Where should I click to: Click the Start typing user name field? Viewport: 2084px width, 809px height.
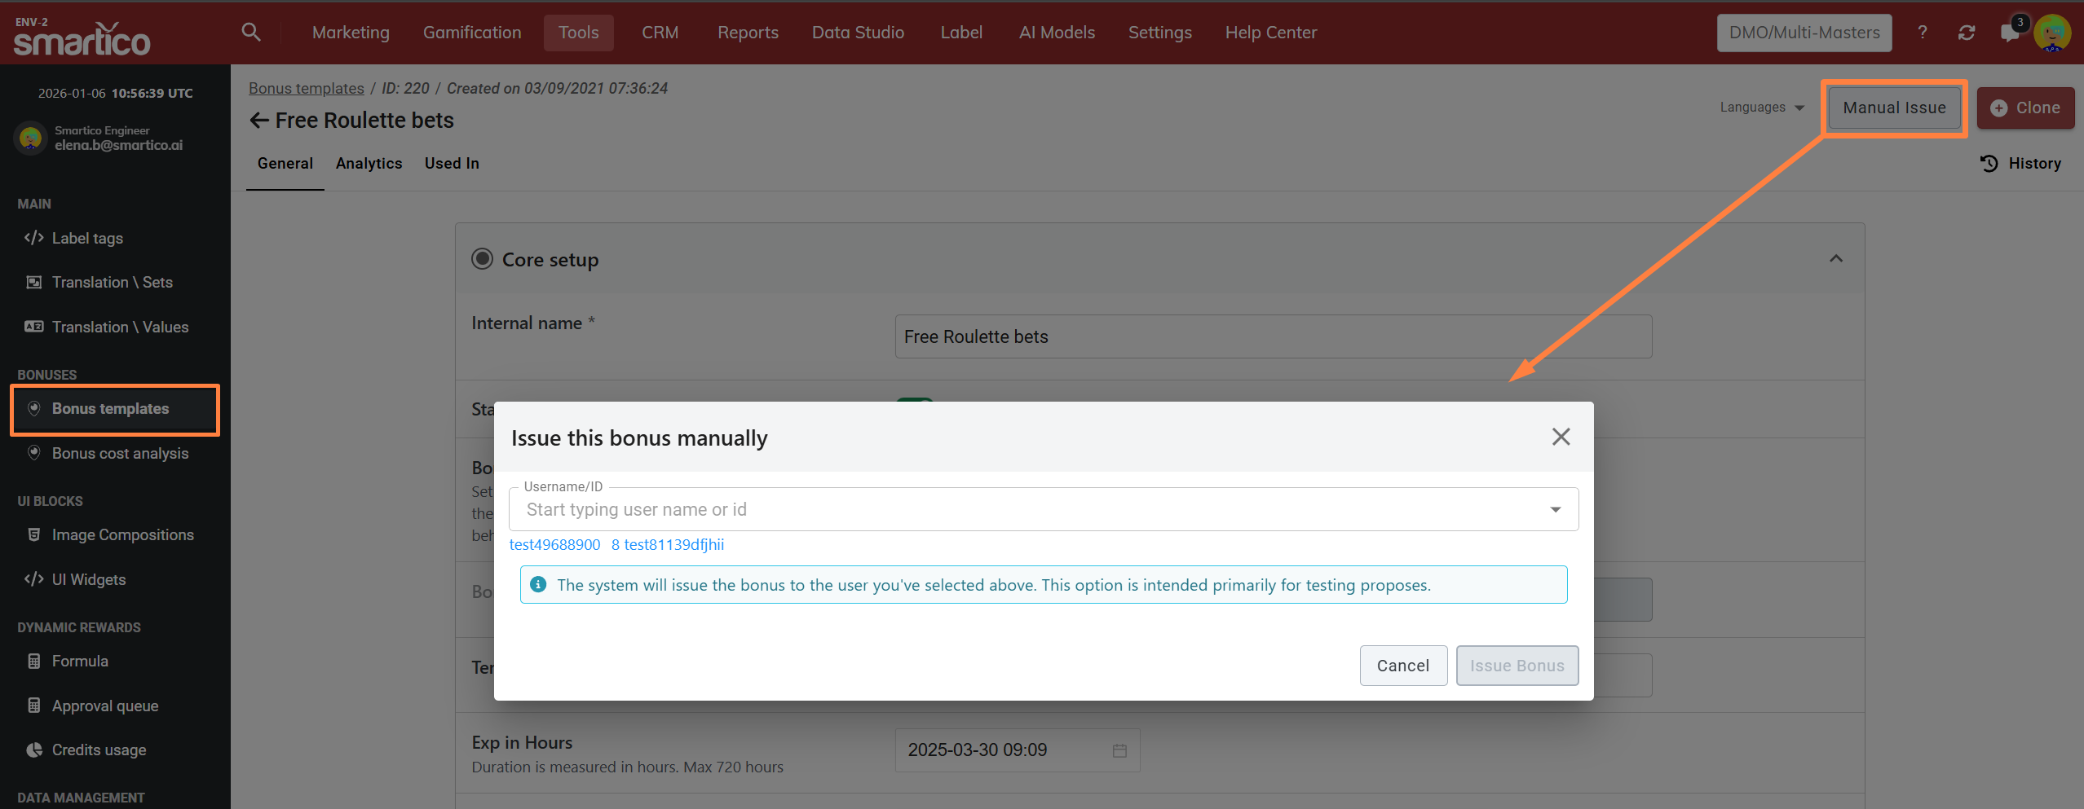tap(1027, 510)
